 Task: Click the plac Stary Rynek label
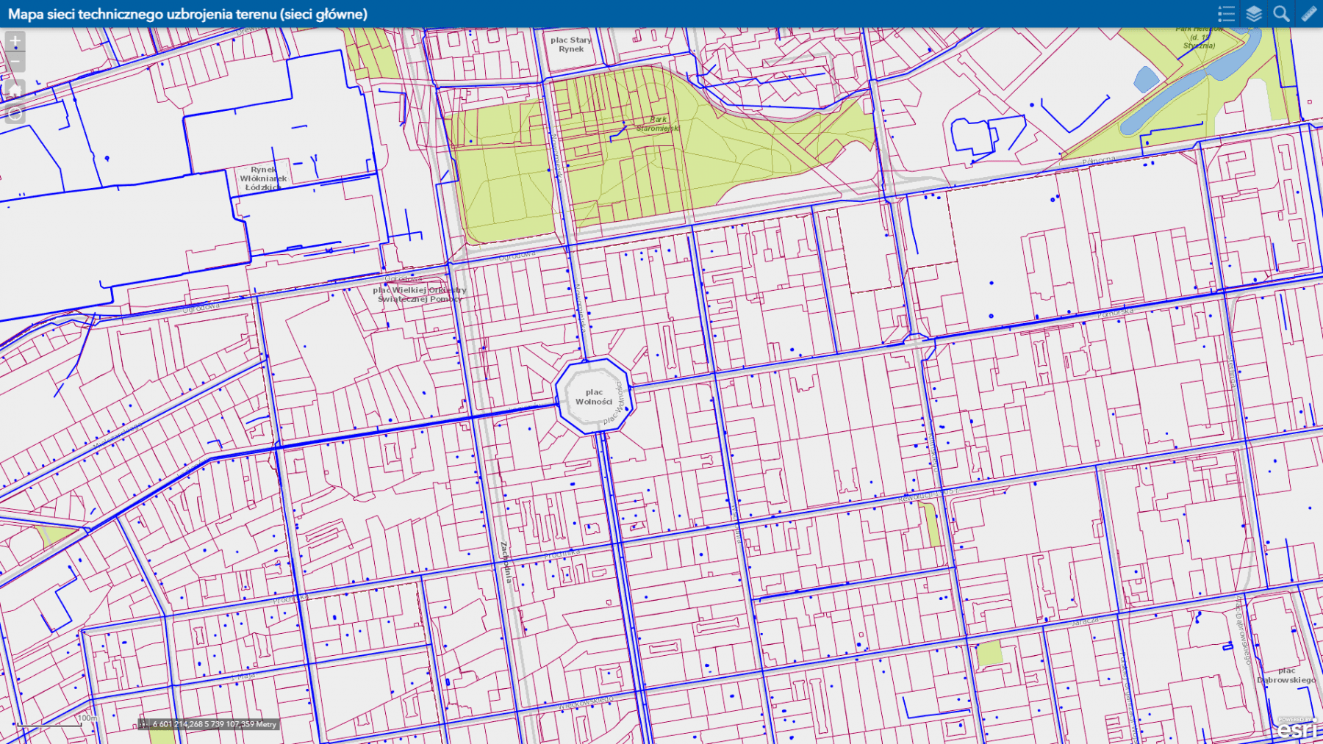tap(571, 45)
